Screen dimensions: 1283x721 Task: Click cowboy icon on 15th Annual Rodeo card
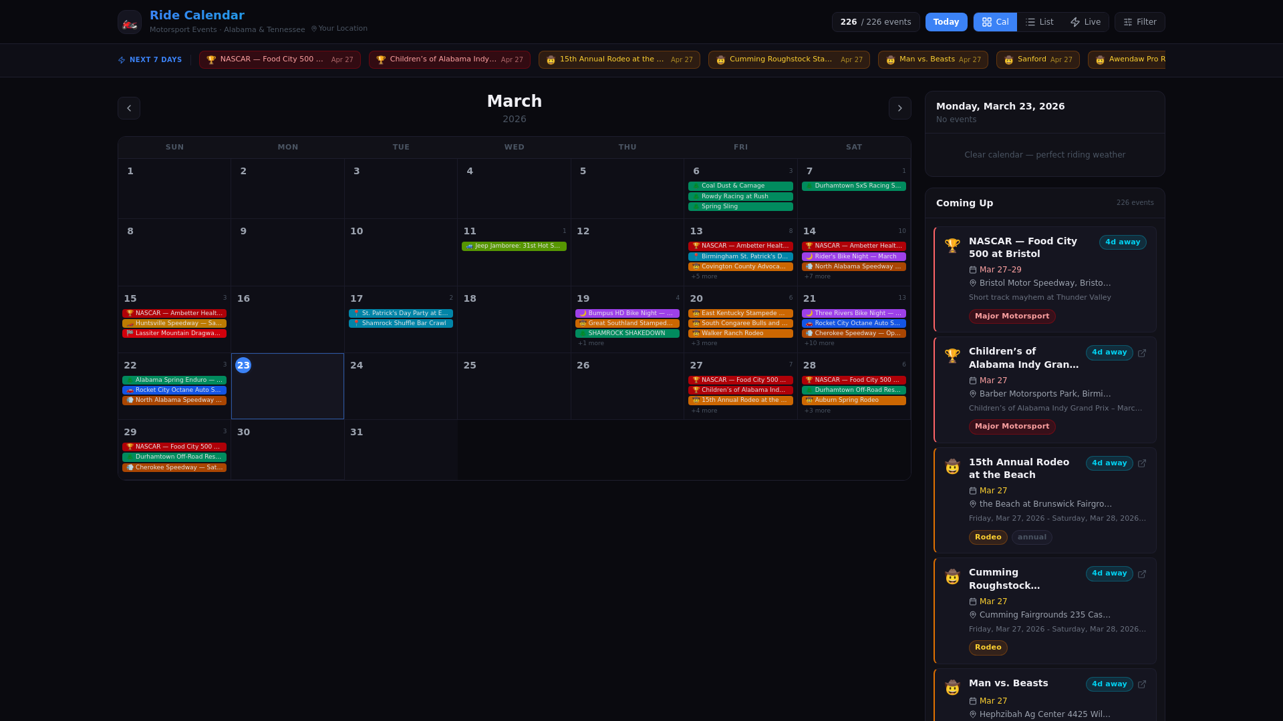(952, 466)
